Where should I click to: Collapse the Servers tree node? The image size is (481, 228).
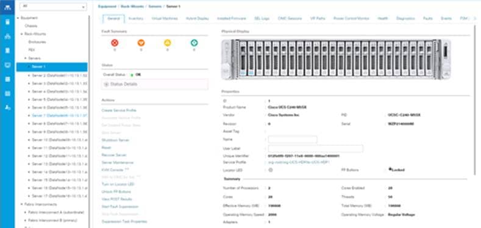(x=26, y=58)
